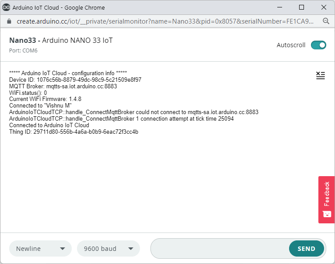
Task: Click the "could not connect to mqtts-sa" log line
Action: (134, 112)
